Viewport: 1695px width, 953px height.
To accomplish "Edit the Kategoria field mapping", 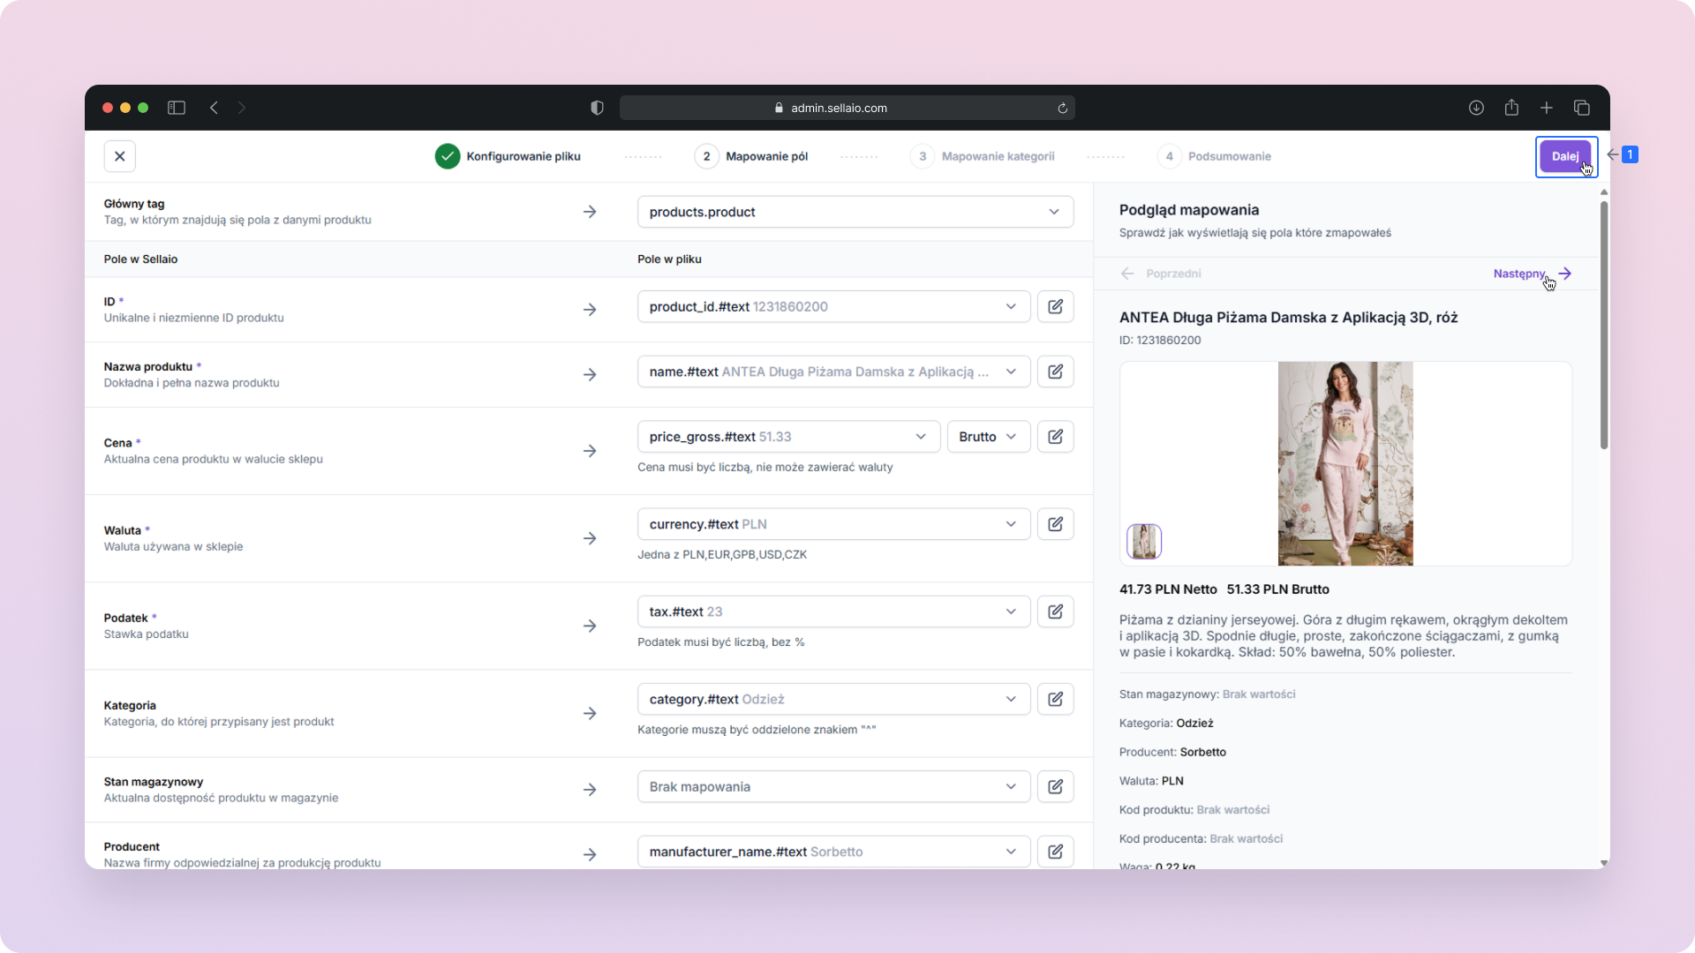I will [x=1055, y=699].
